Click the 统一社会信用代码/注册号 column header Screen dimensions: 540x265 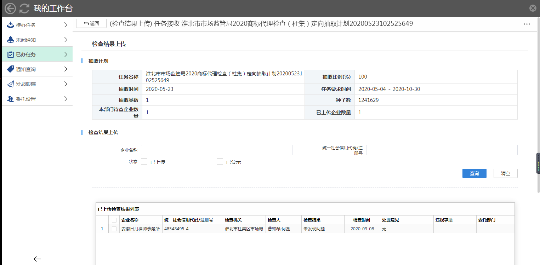click(x=193, y=220)
